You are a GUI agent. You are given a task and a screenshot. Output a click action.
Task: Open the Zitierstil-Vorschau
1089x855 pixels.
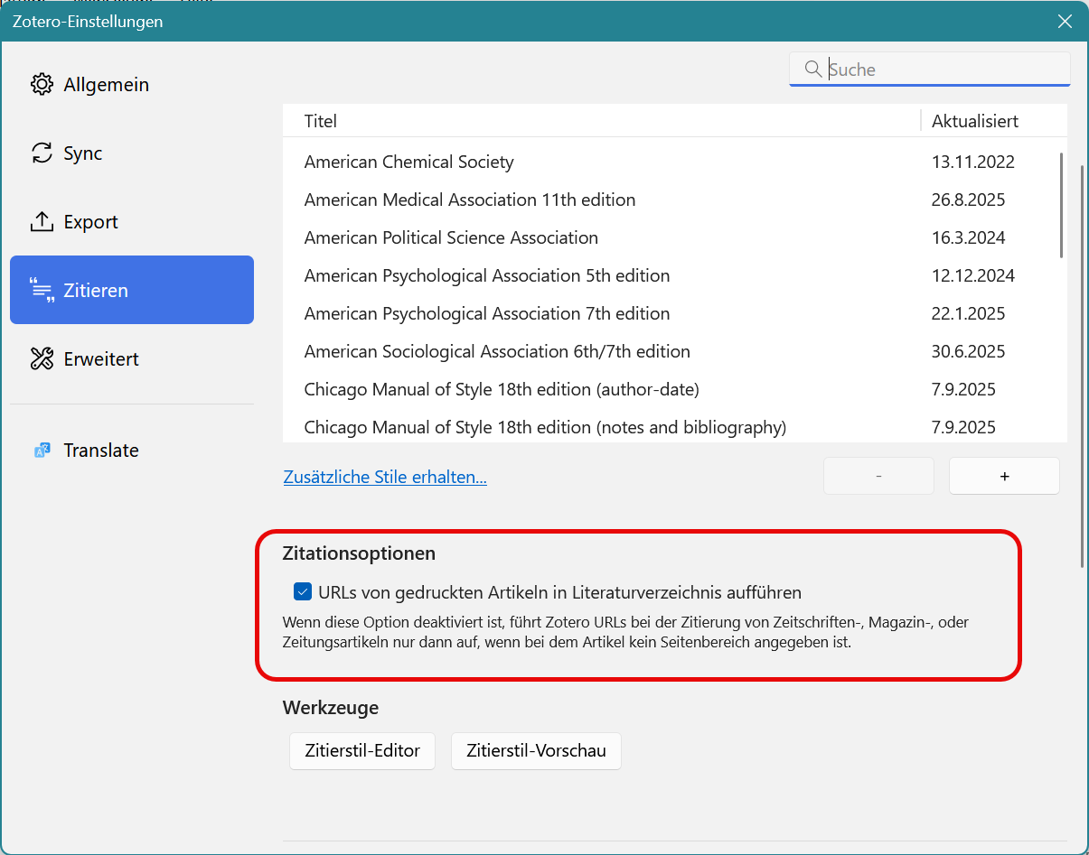(536, 751)
